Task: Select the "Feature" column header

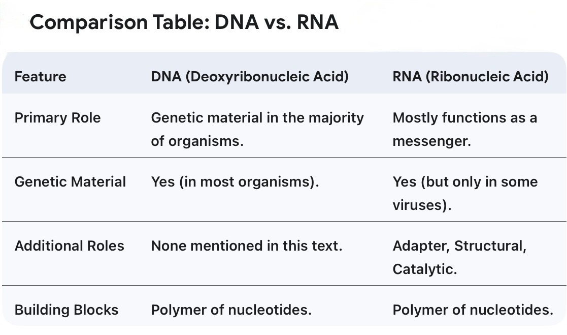Action: pyautogui.click(x=40, y=77)
